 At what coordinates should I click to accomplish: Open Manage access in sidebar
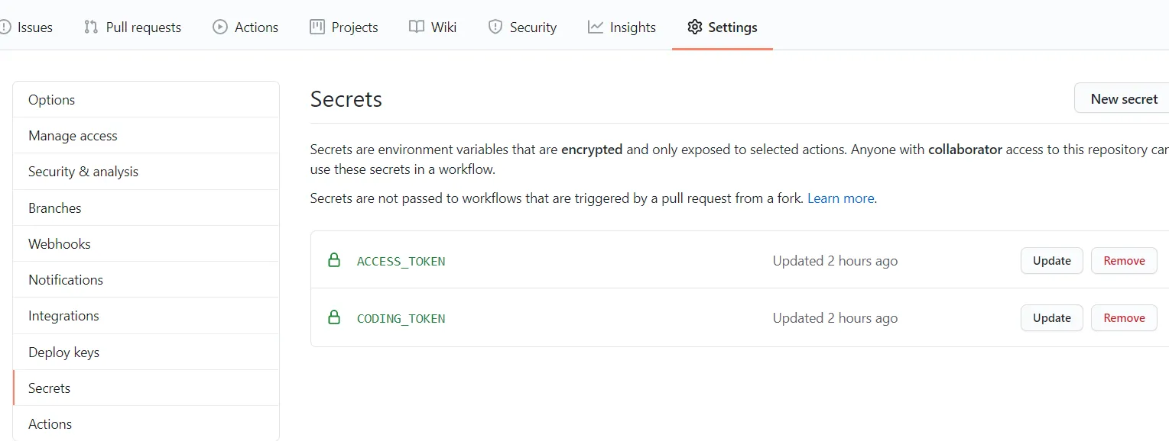pos(73,136)
